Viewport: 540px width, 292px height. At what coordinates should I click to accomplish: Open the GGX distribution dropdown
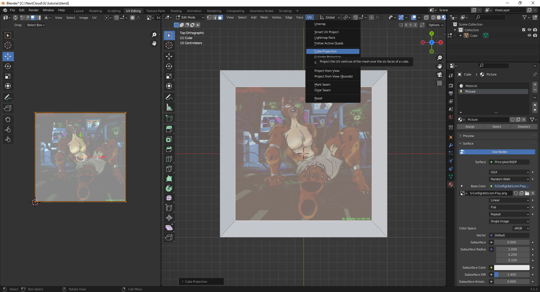(509, 172)
